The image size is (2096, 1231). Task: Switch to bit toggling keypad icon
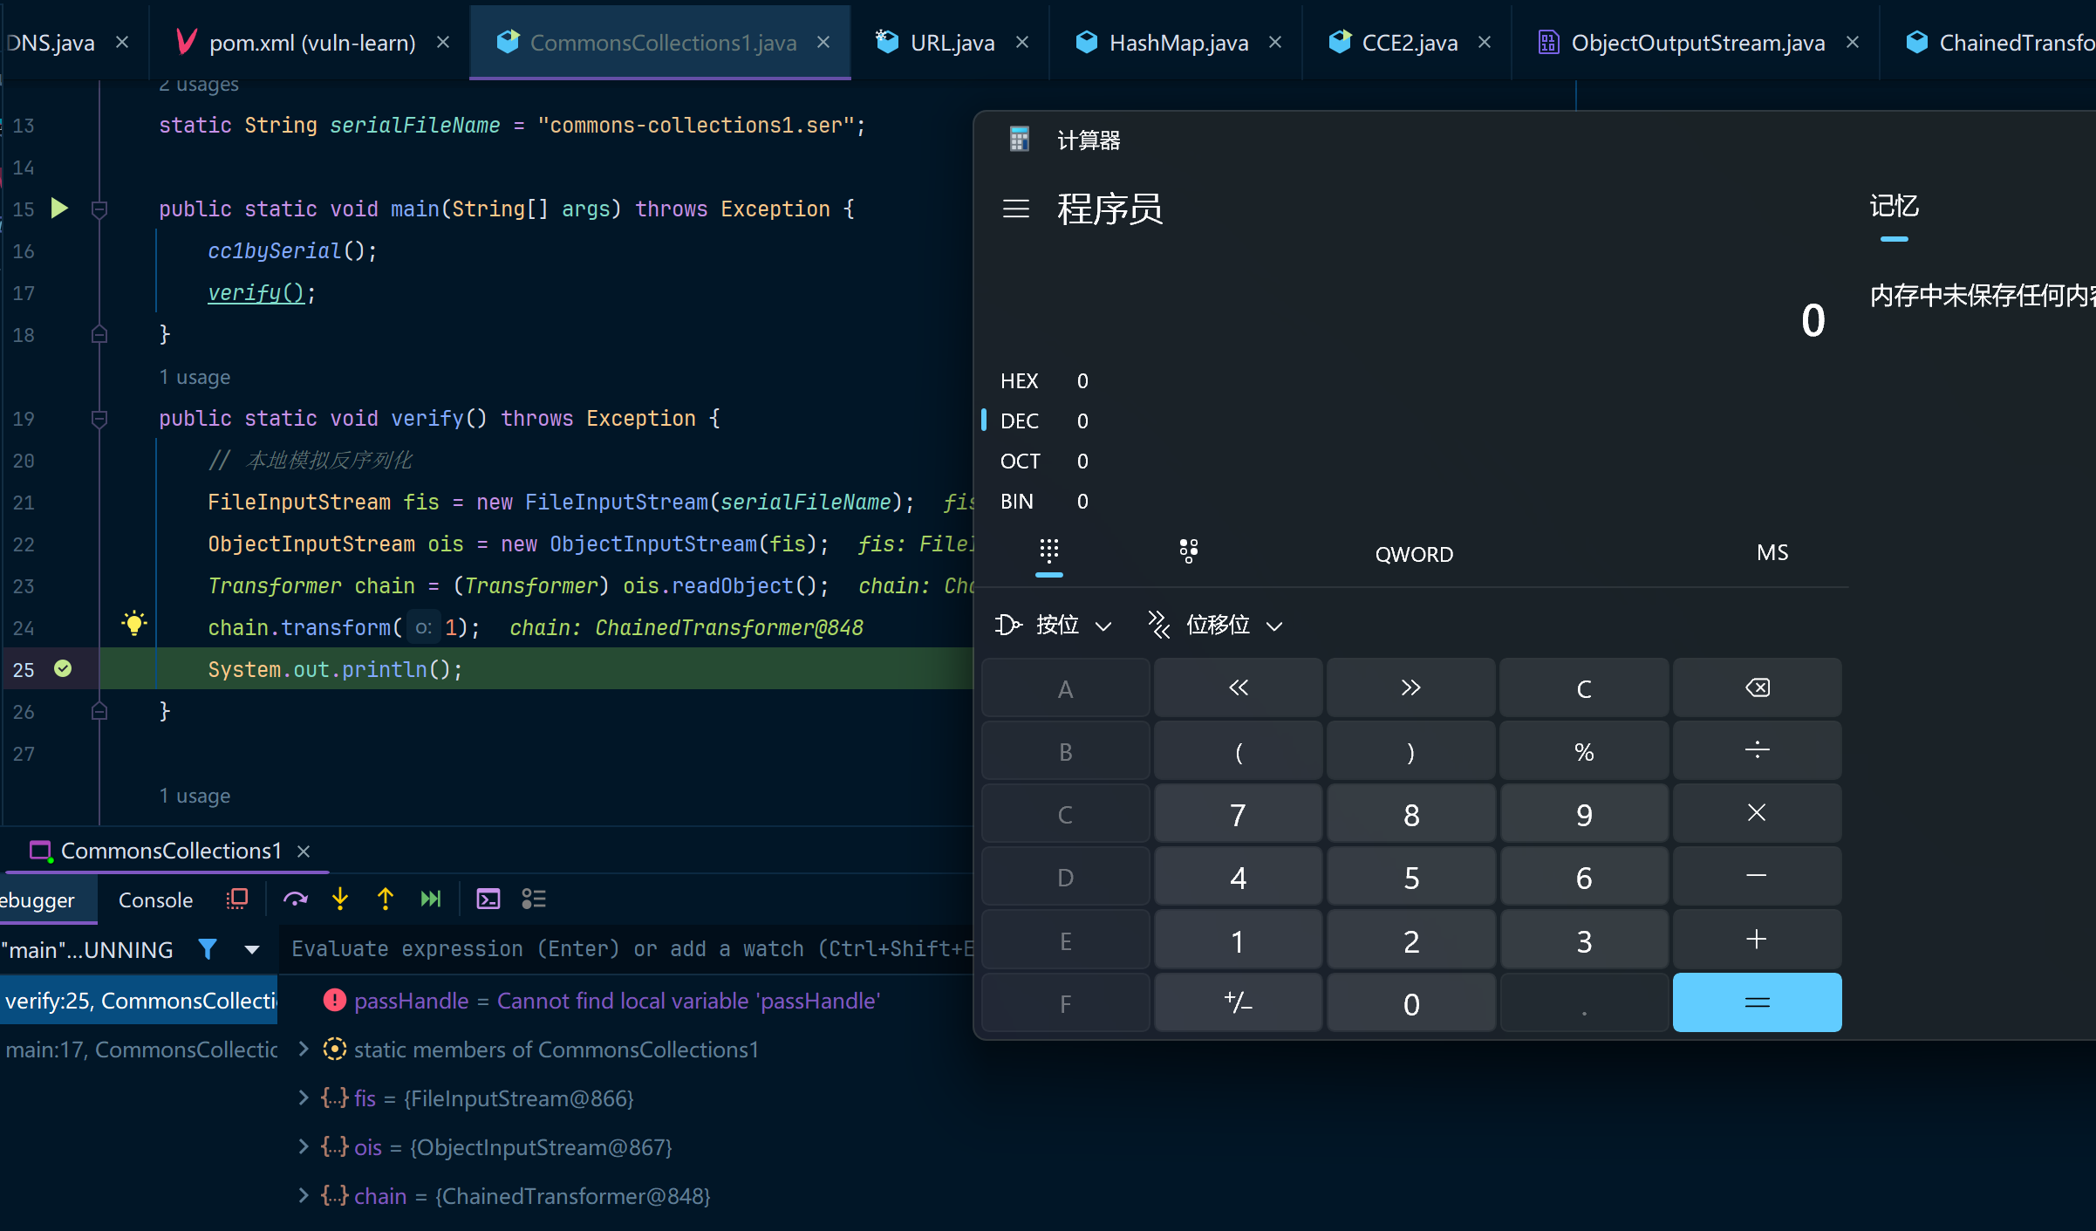click(1188, 551)
